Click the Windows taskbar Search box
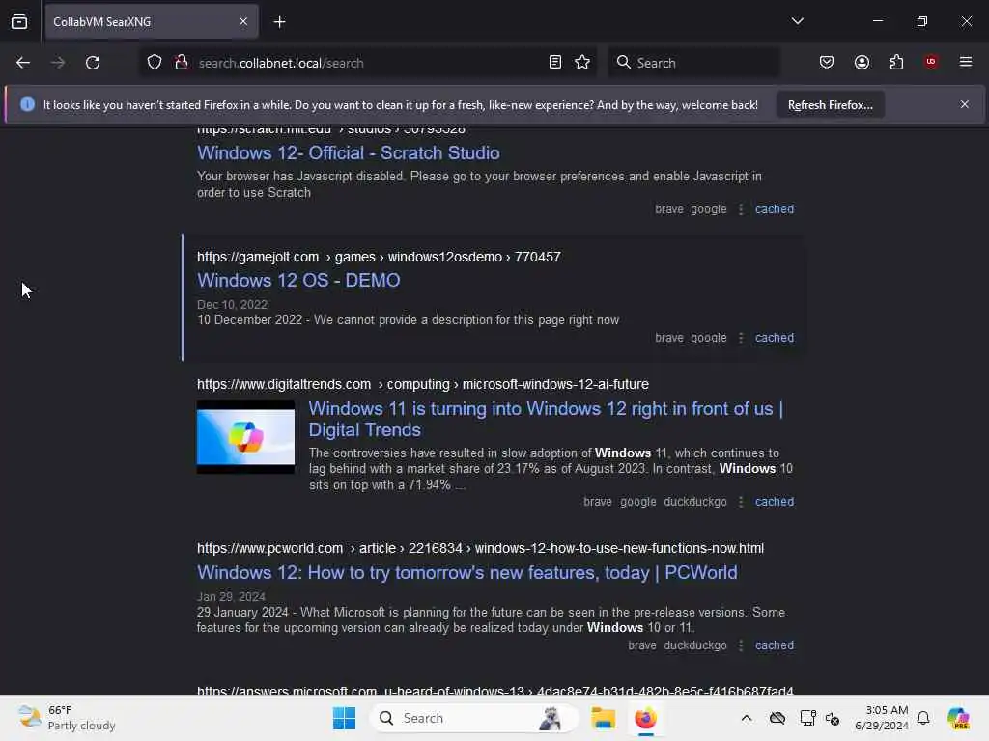989x741 pixels. pyautogui.click(x=473, y=718)
